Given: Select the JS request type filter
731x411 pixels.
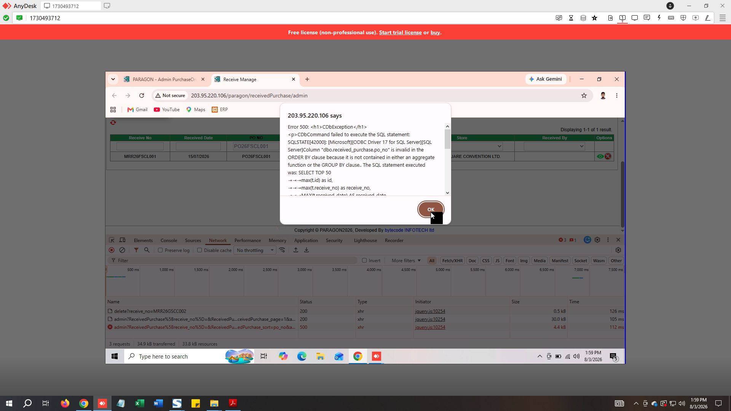Looking at the screenshot, I should point(497,261).
